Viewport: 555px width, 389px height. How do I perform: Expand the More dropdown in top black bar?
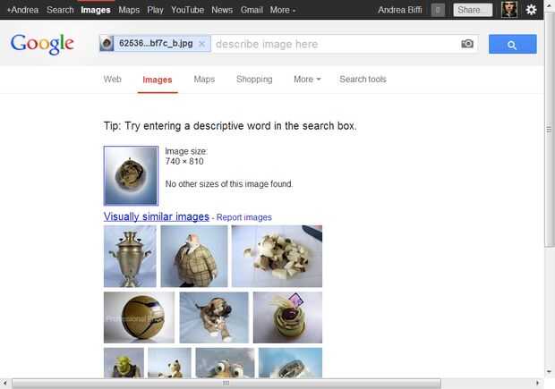(x=283, y=10)
